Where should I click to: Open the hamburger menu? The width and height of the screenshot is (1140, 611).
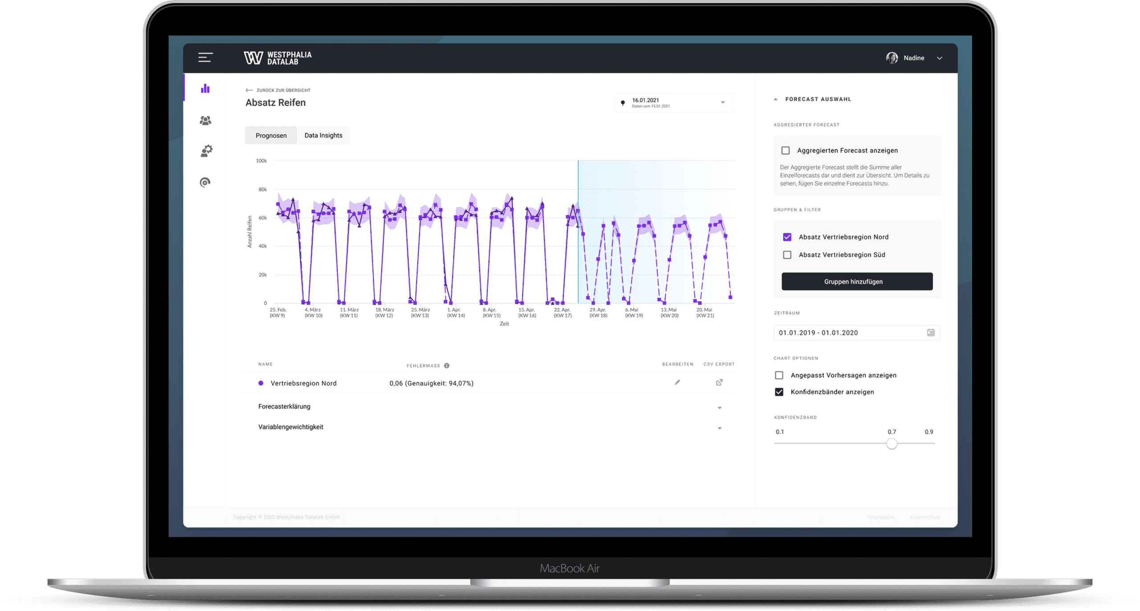pos(205,57)
